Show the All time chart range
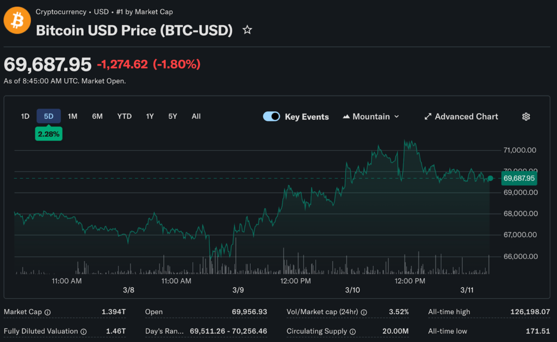Image resolution: width=557 pixels, height=342 pixels. pos(196,116)
